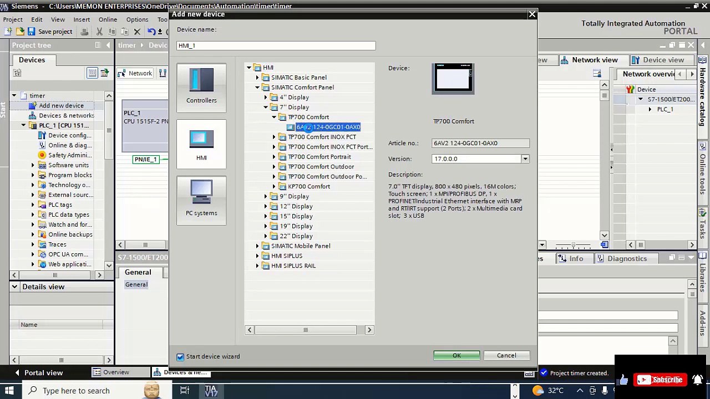Open the Version dropdown
Image resolution: width=710 pixels, height=399 pixels.
[525, 159]
